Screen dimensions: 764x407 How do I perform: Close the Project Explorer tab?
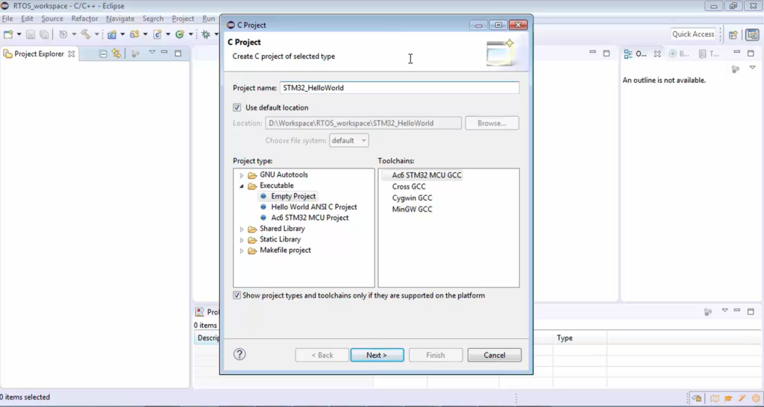click(x=72, y=54)
